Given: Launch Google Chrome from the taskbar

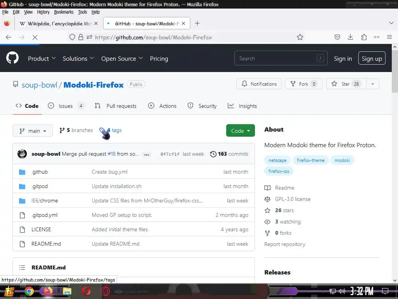Looking at the screenshot, I should (x=29, y=291).
